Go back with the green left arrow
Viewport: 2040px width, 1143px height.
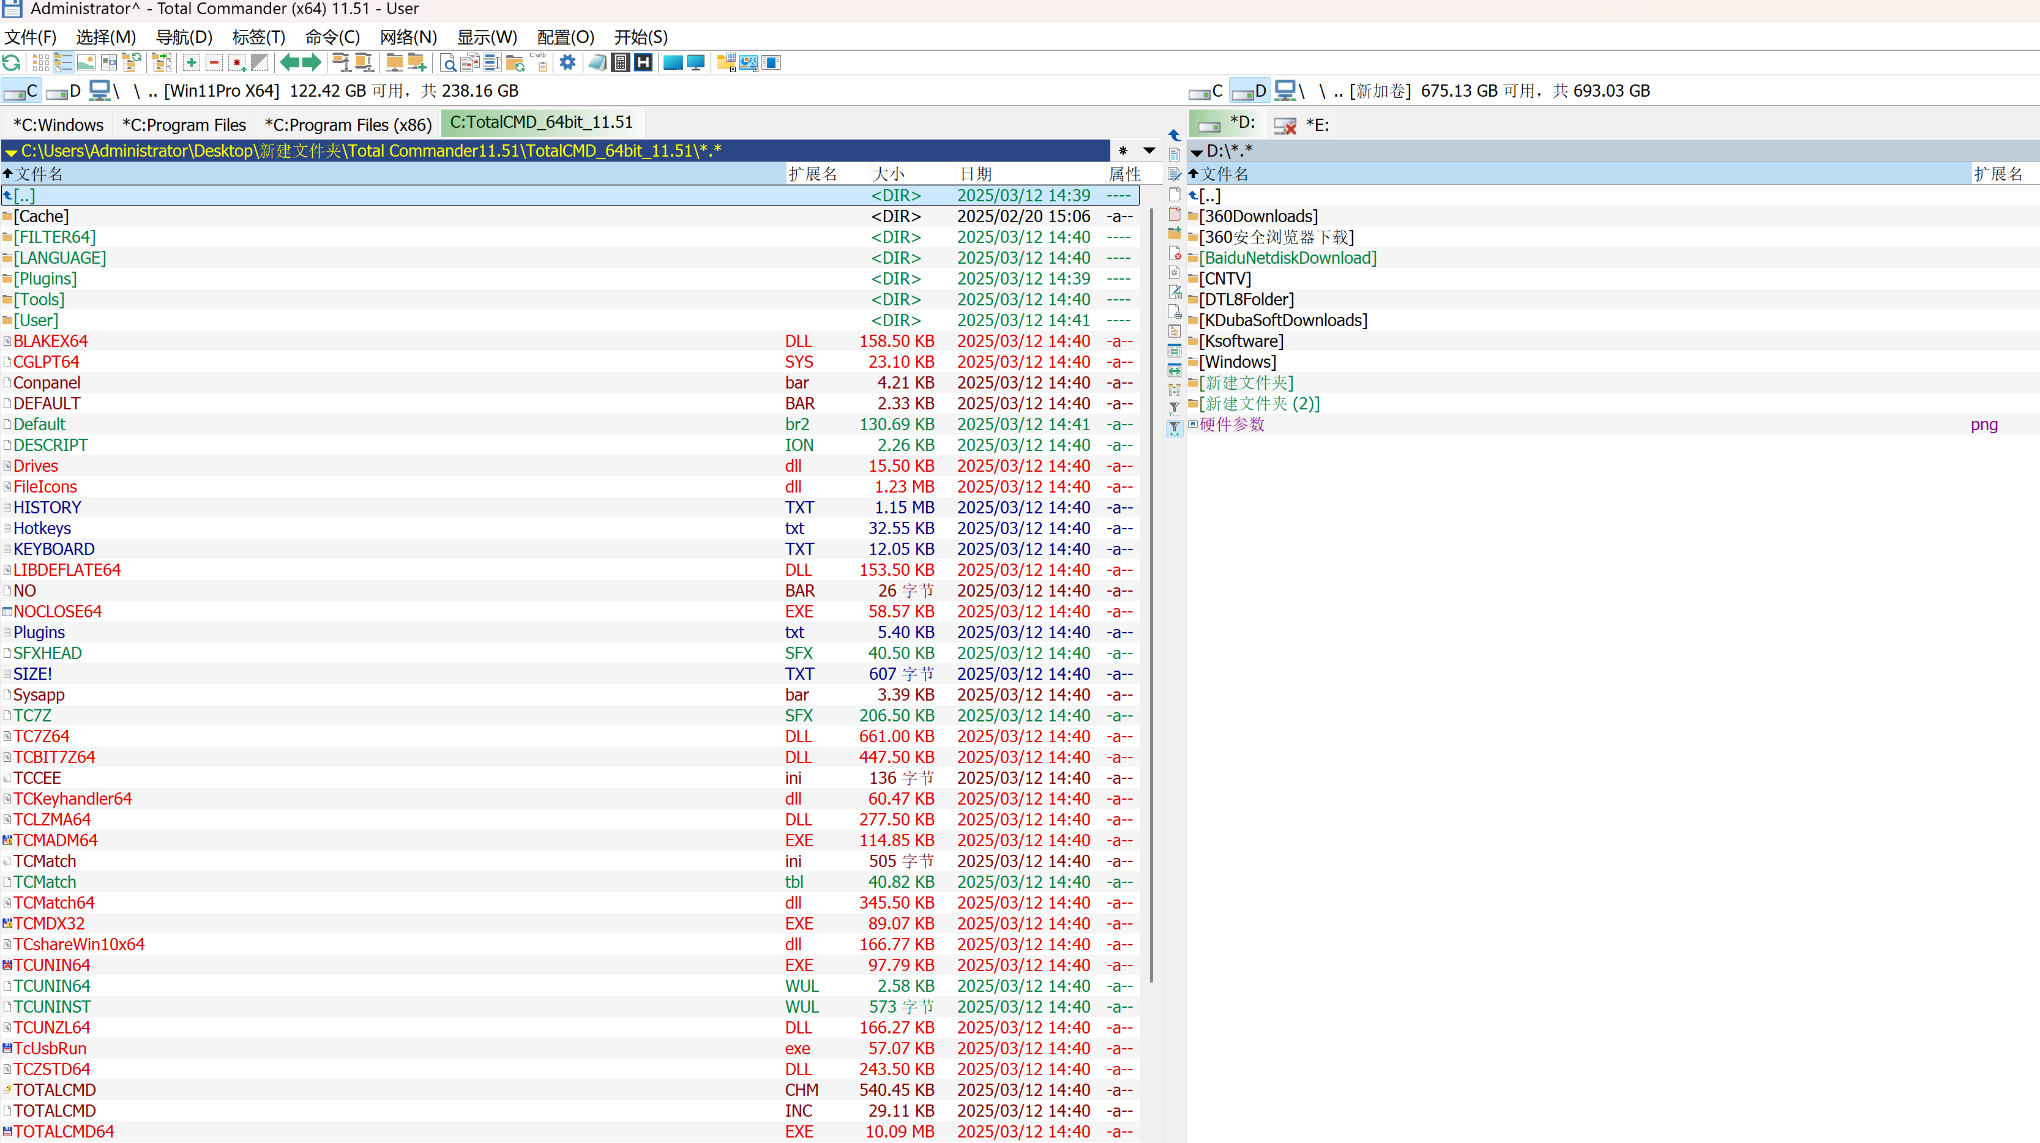[x=290, y=62]
